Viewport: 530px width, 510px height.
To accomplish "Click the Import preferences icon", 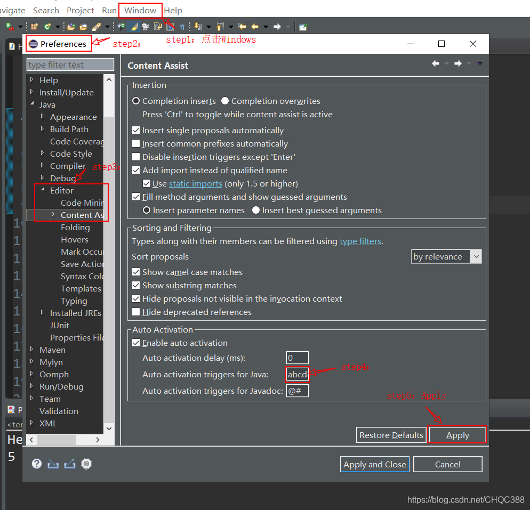I will 53,464.
